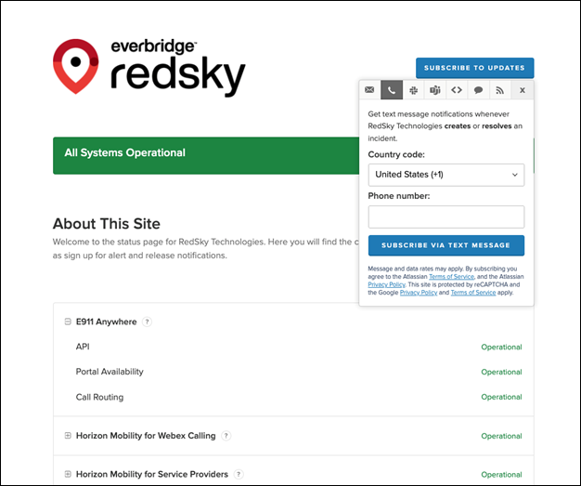Select the speech bubble subscription tab icon
The image size is (581, 486).
pyautogui.click(x=478, y=90)
